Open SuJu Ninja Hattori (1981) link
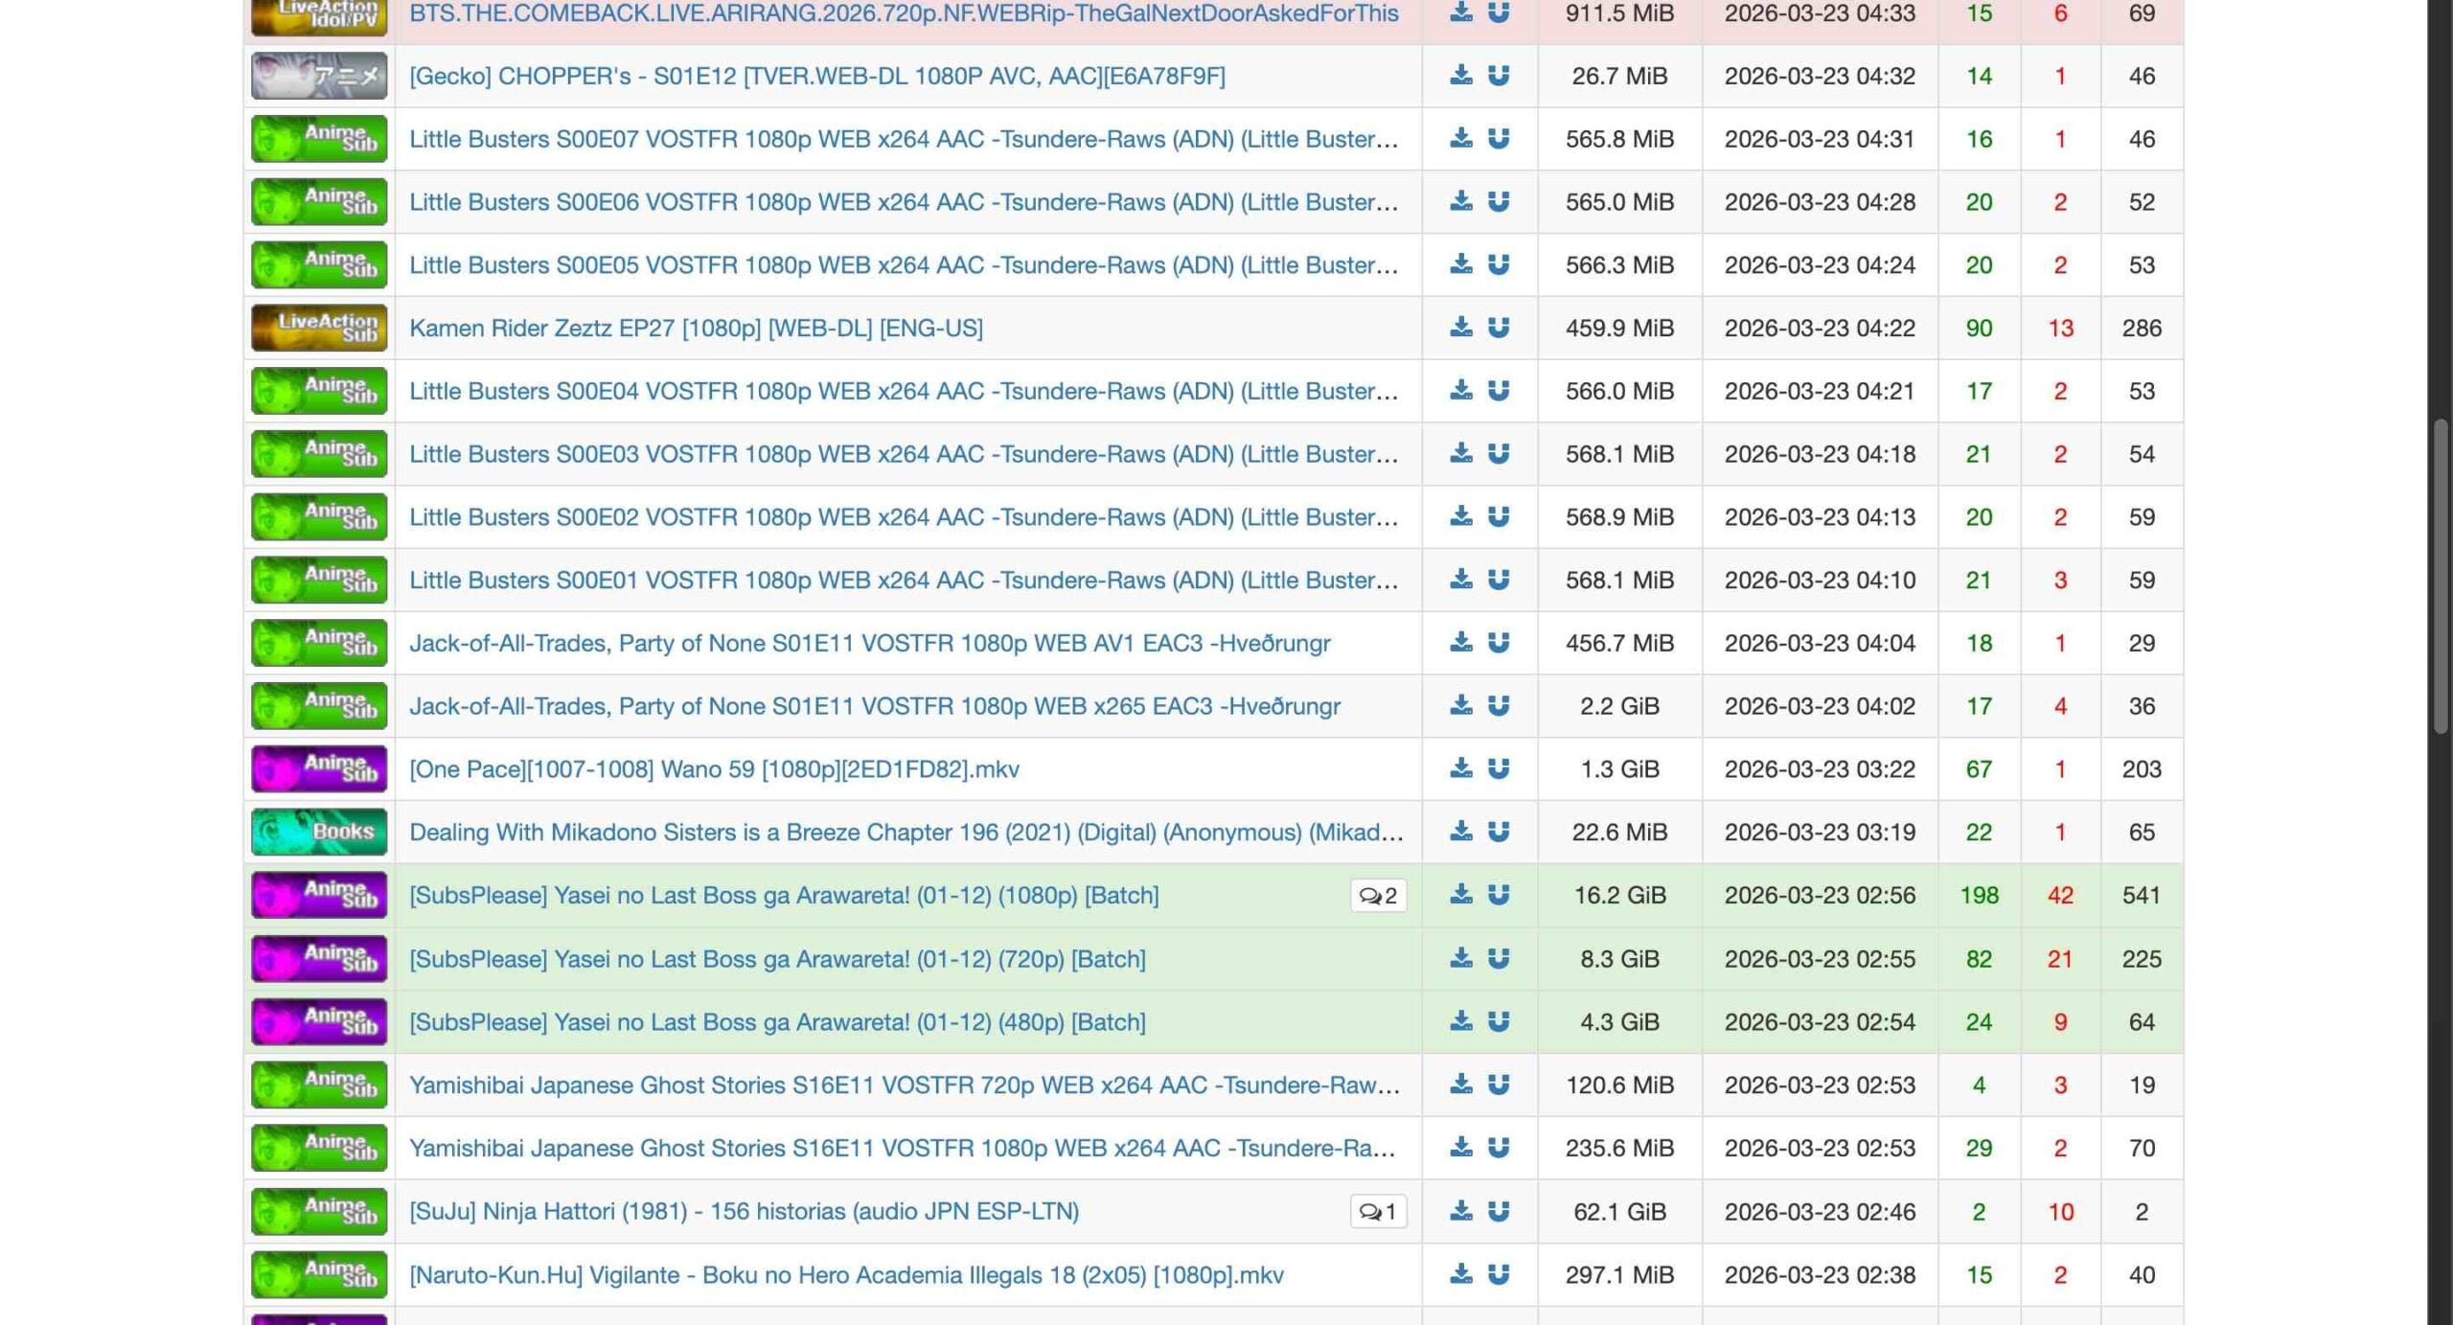This screenshot has width=2453, height=1325. [x=744, y=1211]
